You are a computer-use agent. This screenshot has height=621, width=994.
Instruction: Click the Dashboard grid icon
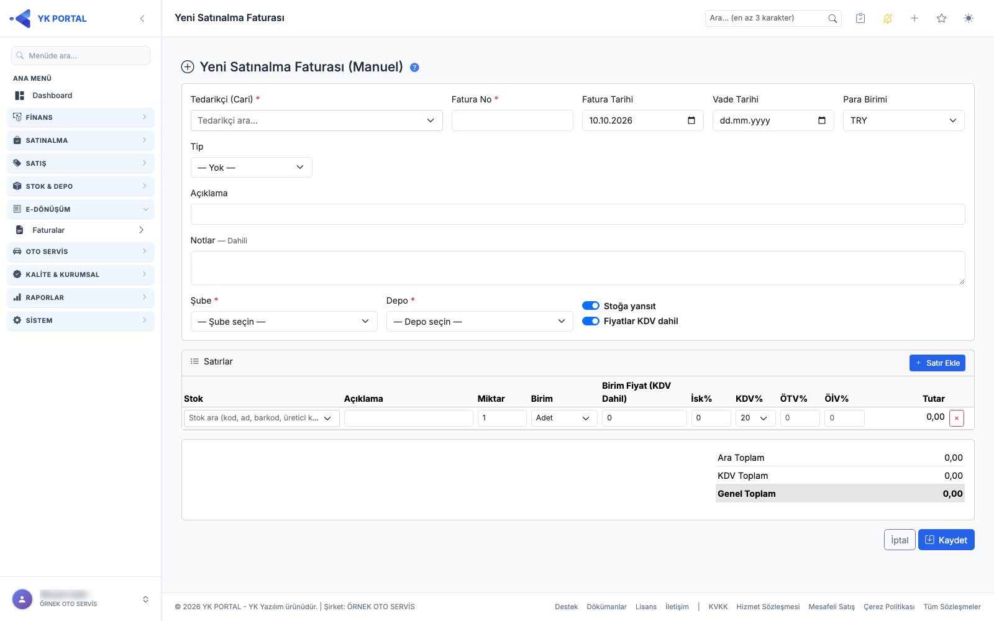tap(20, 96)
